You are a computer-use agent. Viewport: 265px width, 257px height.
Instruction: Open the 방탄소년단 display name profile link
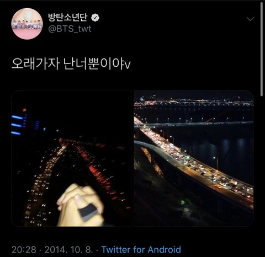(x=67, y=18)
